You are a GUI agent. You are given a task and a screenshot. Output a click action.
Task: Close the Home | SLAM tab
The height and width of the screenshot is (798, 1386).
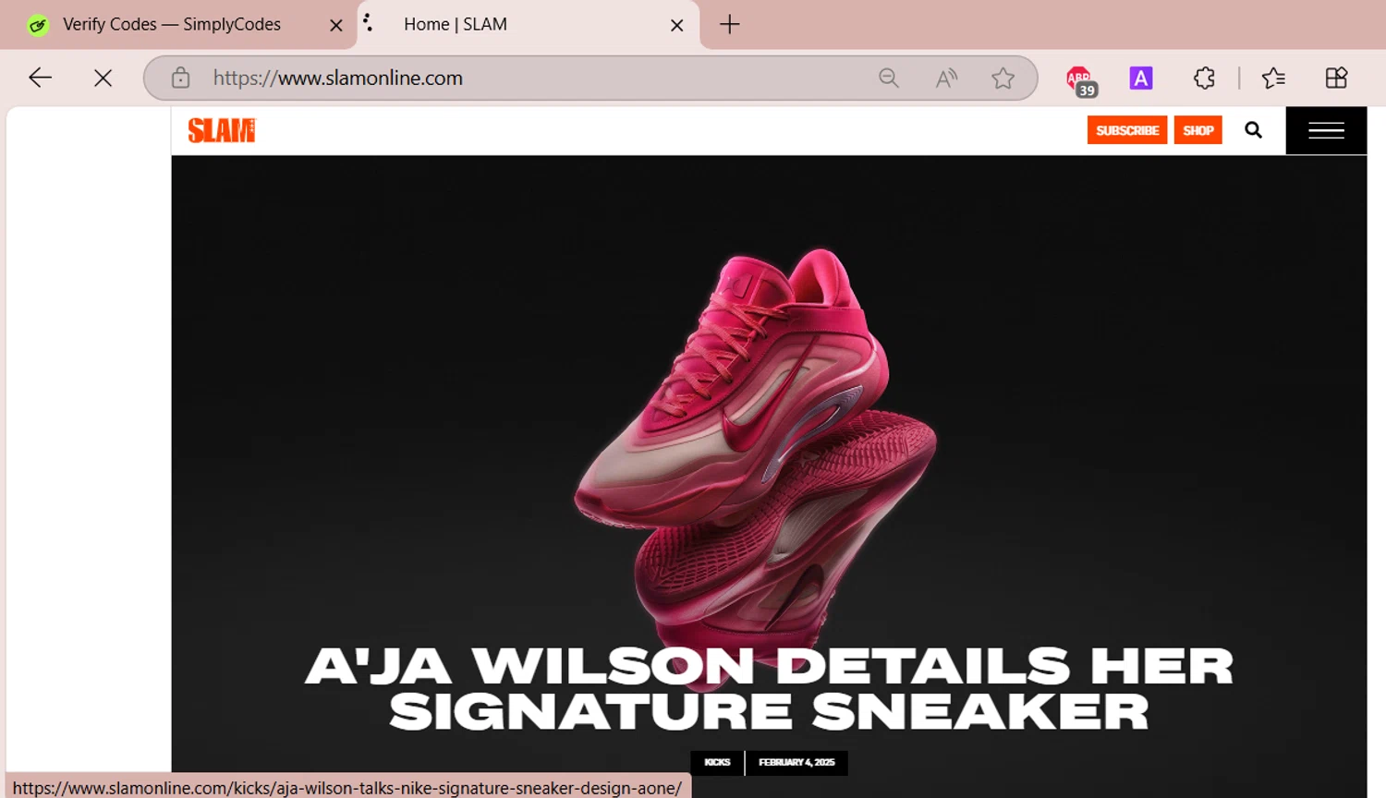point(677,25)
